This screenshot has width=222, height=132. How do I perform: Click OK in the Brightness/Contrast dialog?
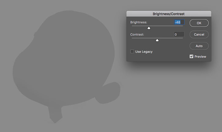tap(199, 23)
